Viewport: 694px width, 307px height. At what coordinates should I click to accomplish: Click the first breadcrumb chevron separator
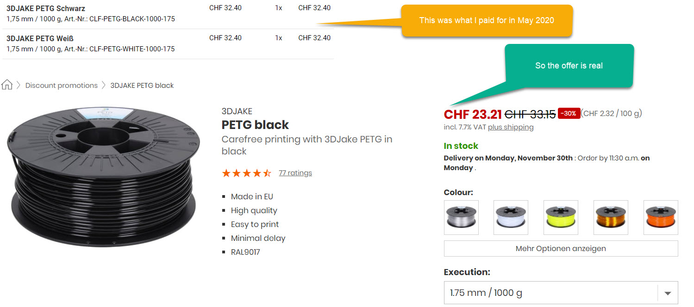point(19,85)
